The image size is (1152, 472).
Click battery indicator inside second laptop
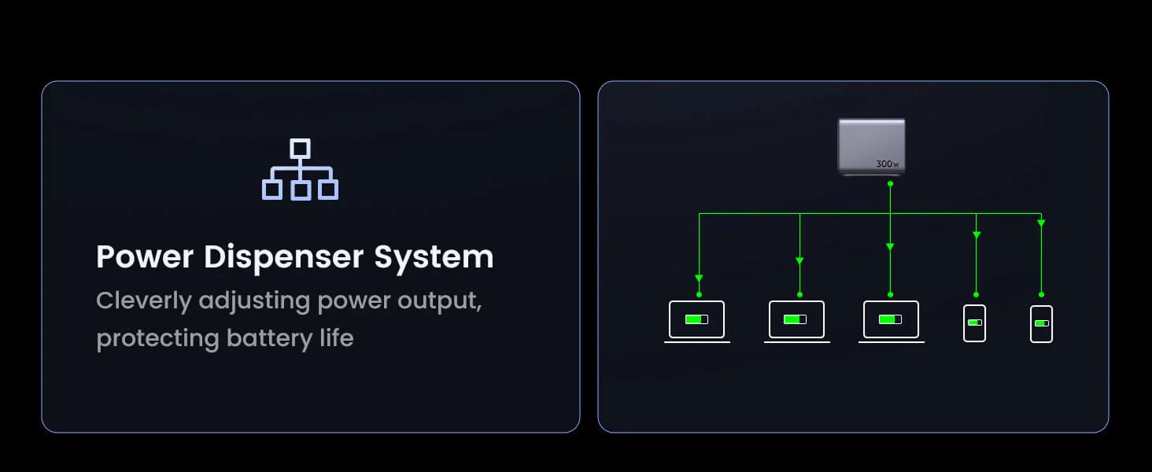pos(796,319)
